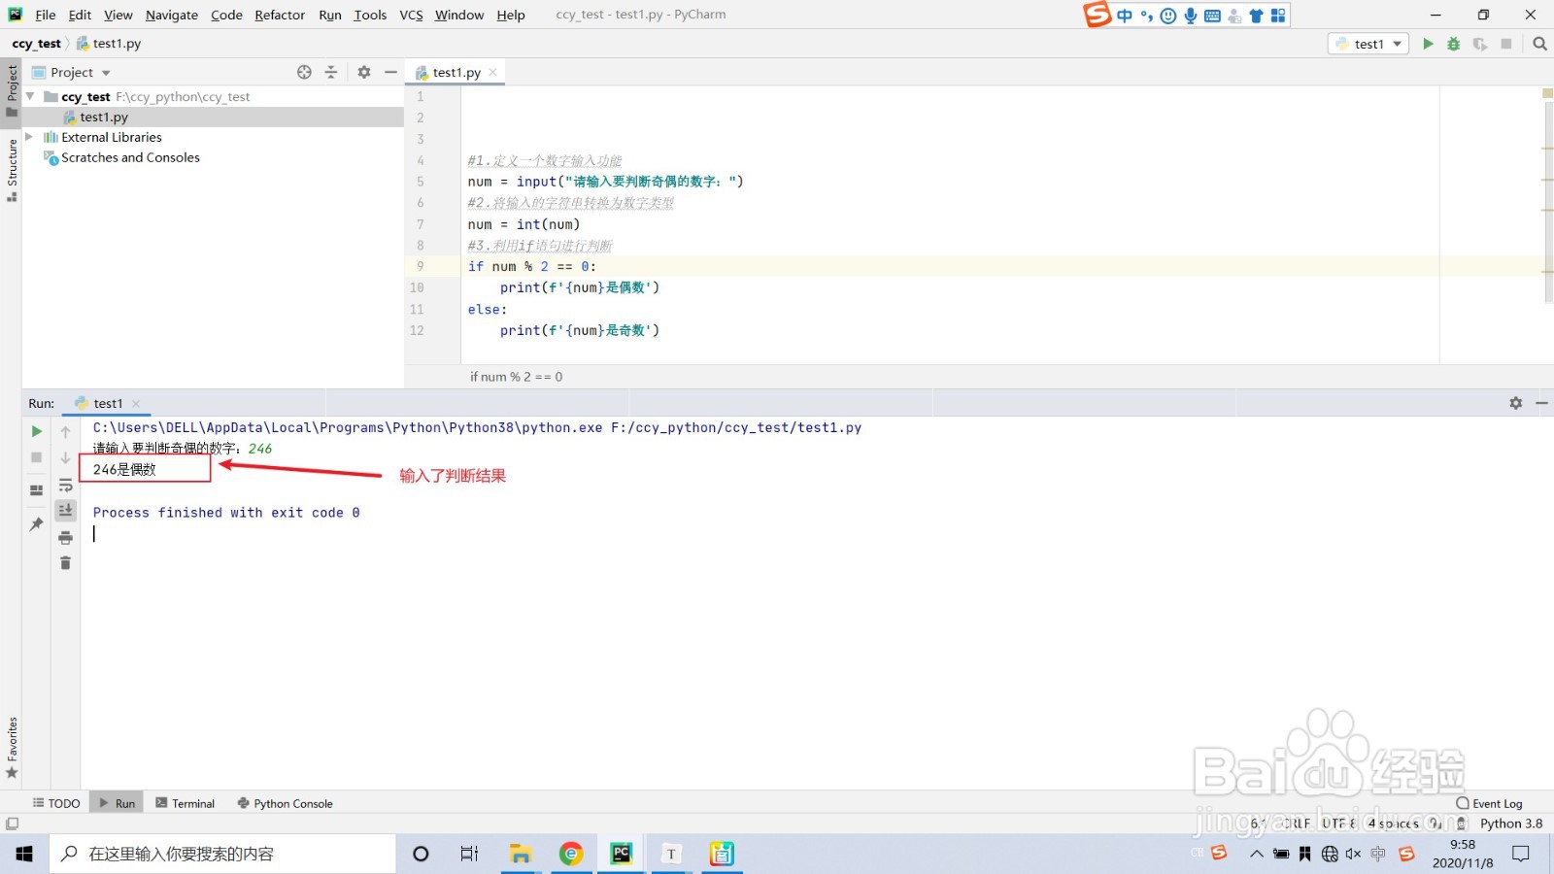Viewport: 1554px width, 874px height.
Task: Open the Python Console tool window
Action: (286, 803)
